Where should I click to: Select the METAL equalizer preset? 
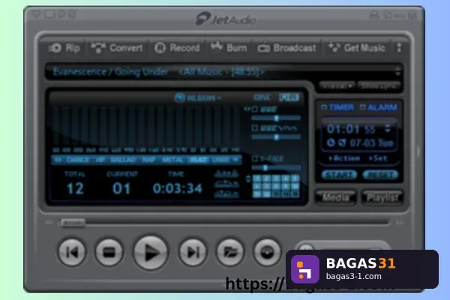[x=172, y=160]
